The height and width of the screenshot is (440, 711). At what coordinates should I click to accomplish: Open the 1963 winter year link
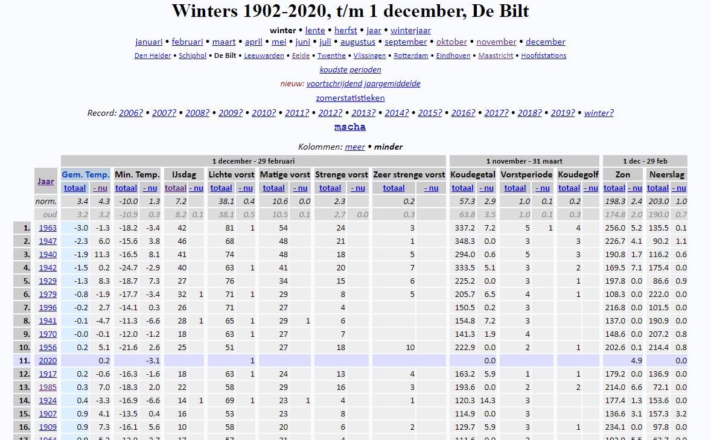click(48, 228)
